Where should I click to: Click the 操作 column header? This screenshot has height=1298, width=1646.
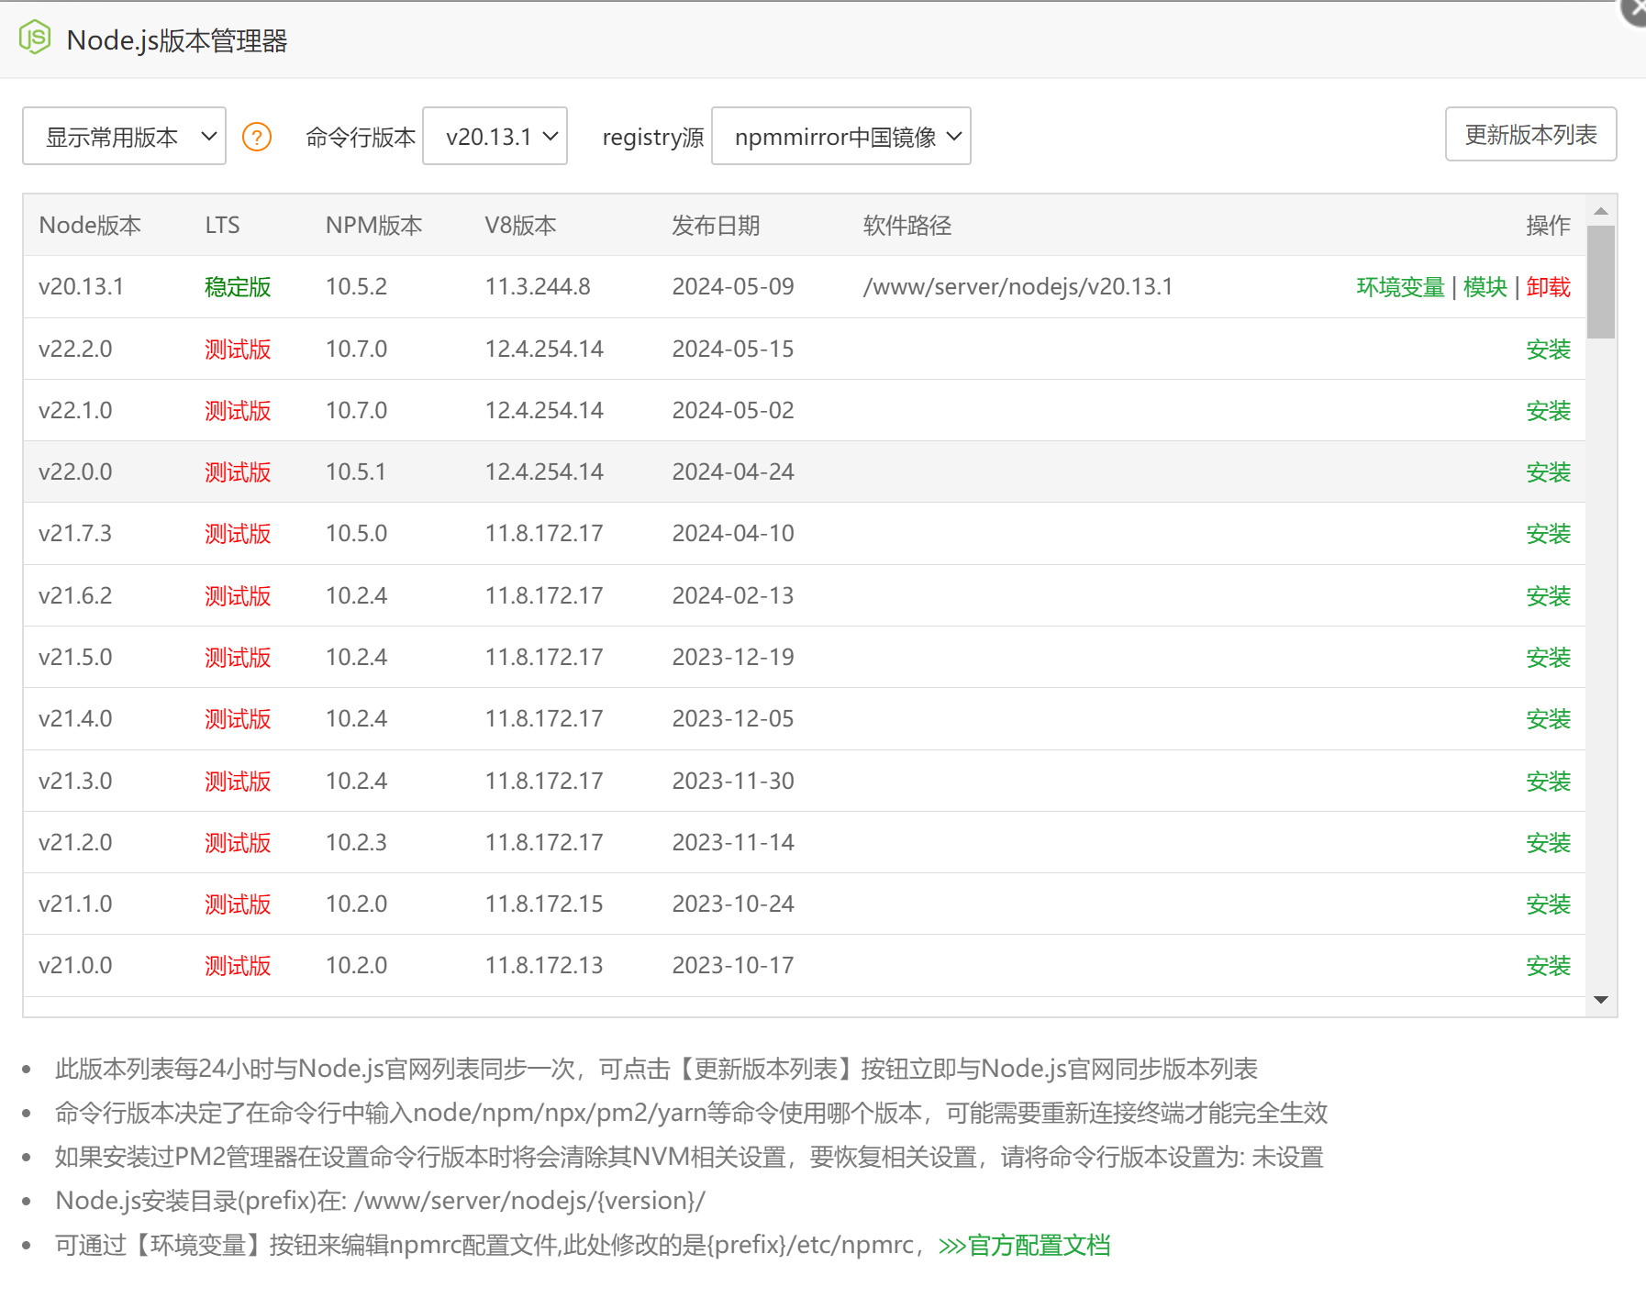click(1549, 226)
